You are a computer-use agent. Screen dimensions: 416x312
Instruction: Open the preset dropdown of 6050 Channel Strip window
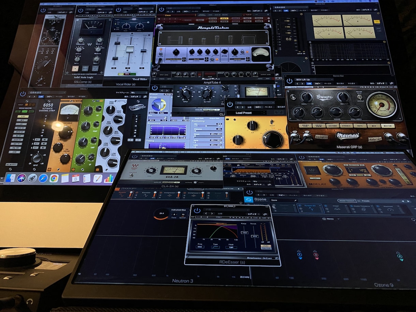click(47, 92)
